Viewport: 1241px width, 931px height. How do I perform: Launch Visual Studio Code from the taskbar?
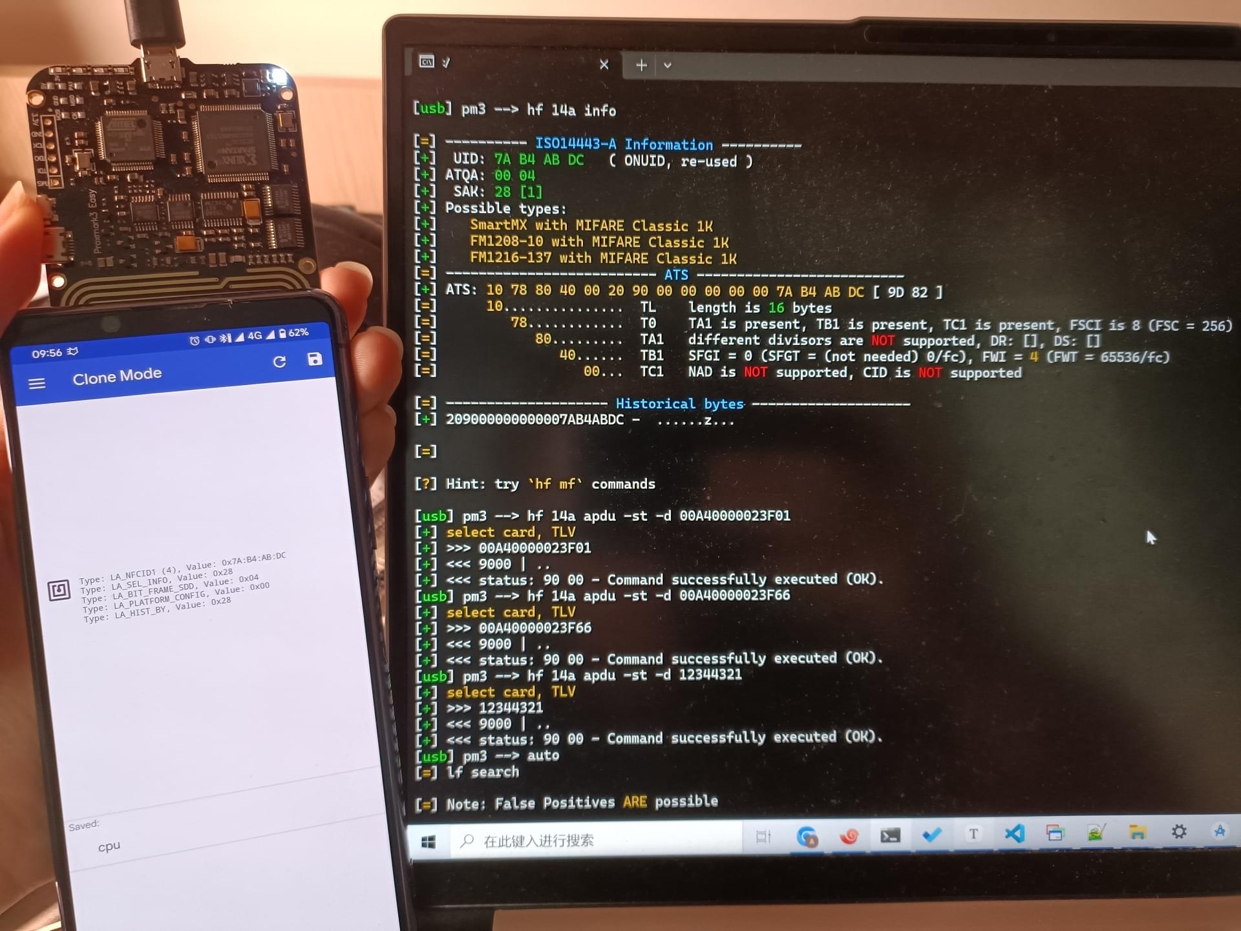coord(1013,835)
